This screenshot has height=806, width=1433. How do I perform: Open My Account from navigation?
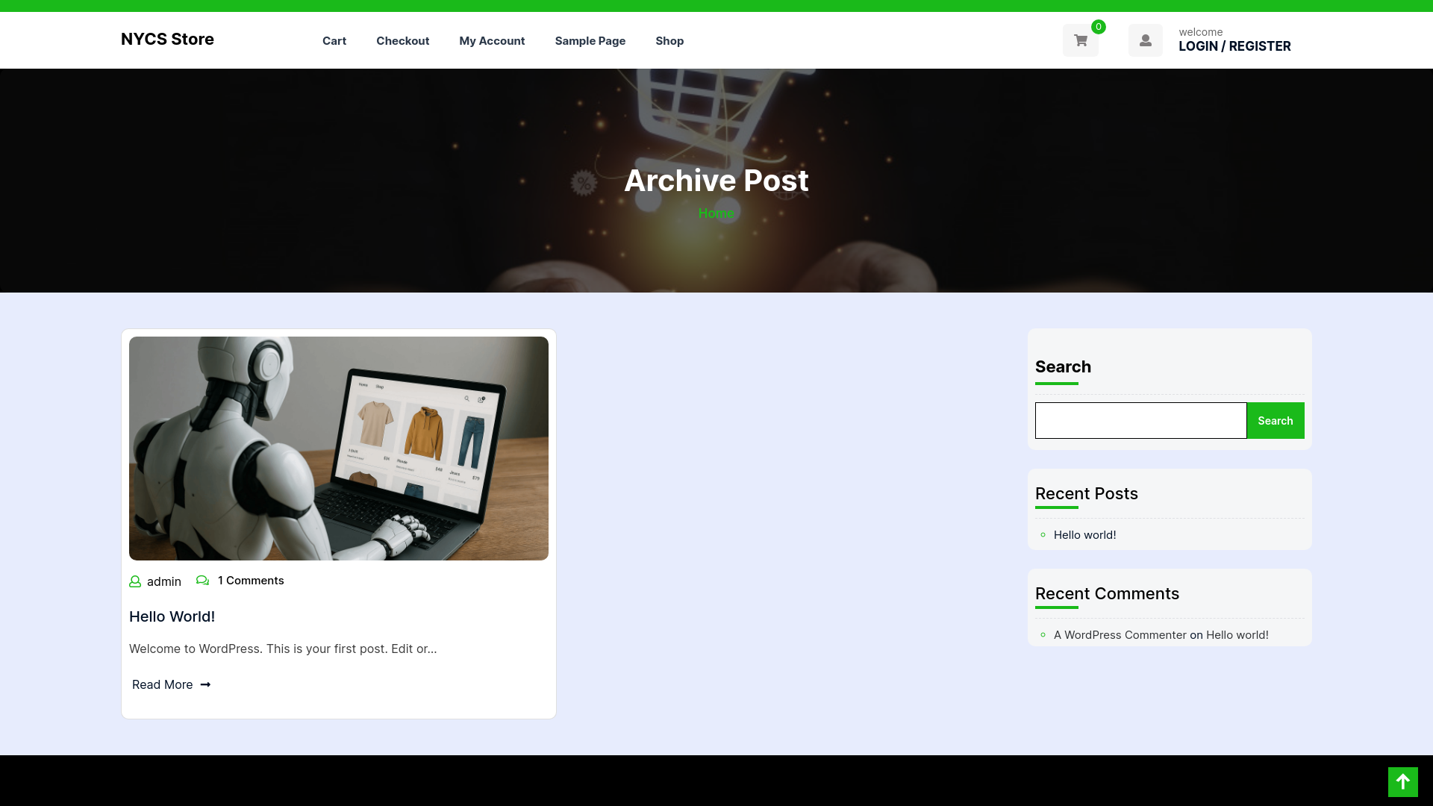(492, 41)
